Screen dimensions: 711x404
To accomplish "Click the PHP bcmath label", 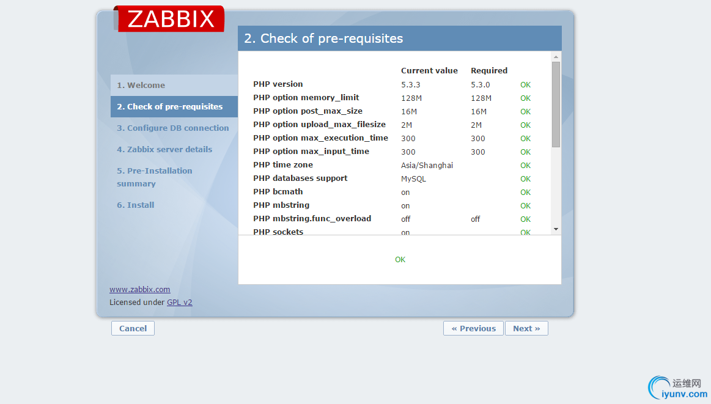I will (278, 192).
